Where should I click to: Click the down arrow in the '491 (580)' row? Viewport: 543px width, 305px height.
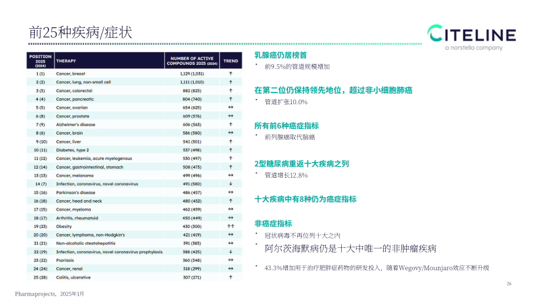231,184
